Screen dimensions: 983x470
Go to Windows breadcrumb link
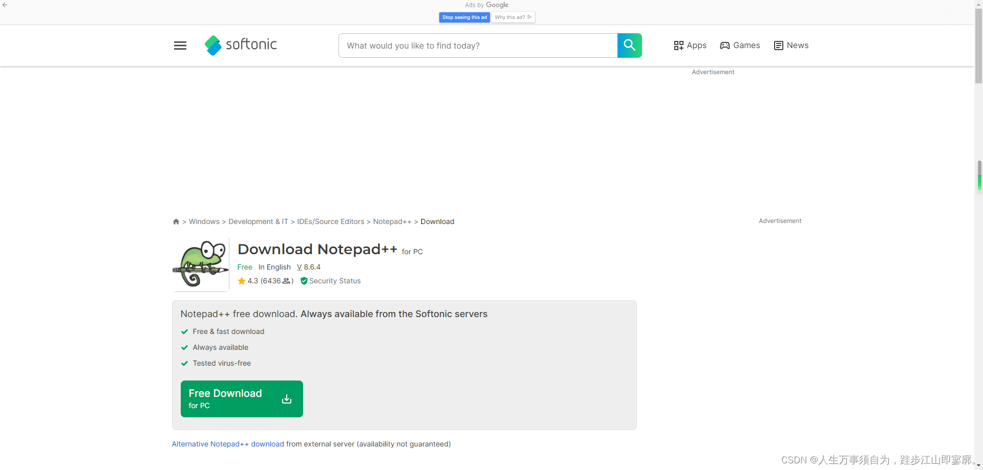tap(204, 221)
